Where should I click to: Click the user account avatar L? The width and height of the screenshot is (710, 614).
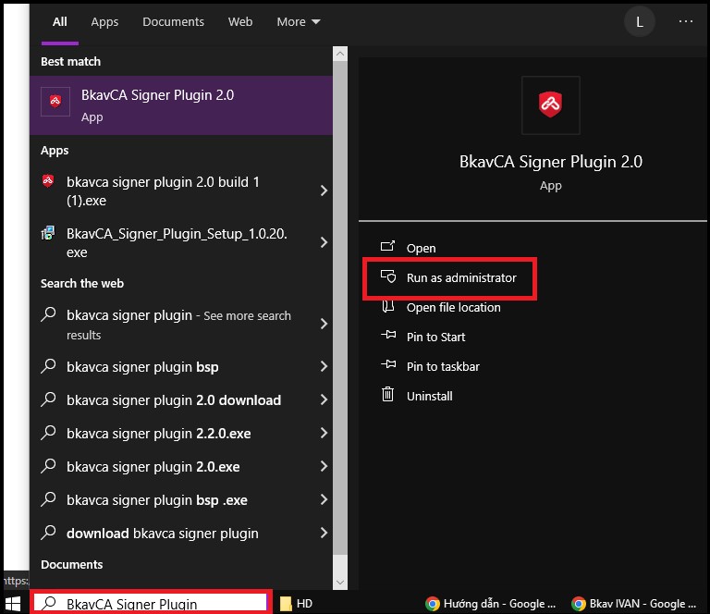[x=639, y=21]
